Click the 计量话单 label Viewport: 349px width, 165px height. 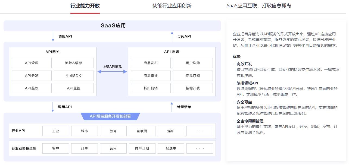pos(184,107)
